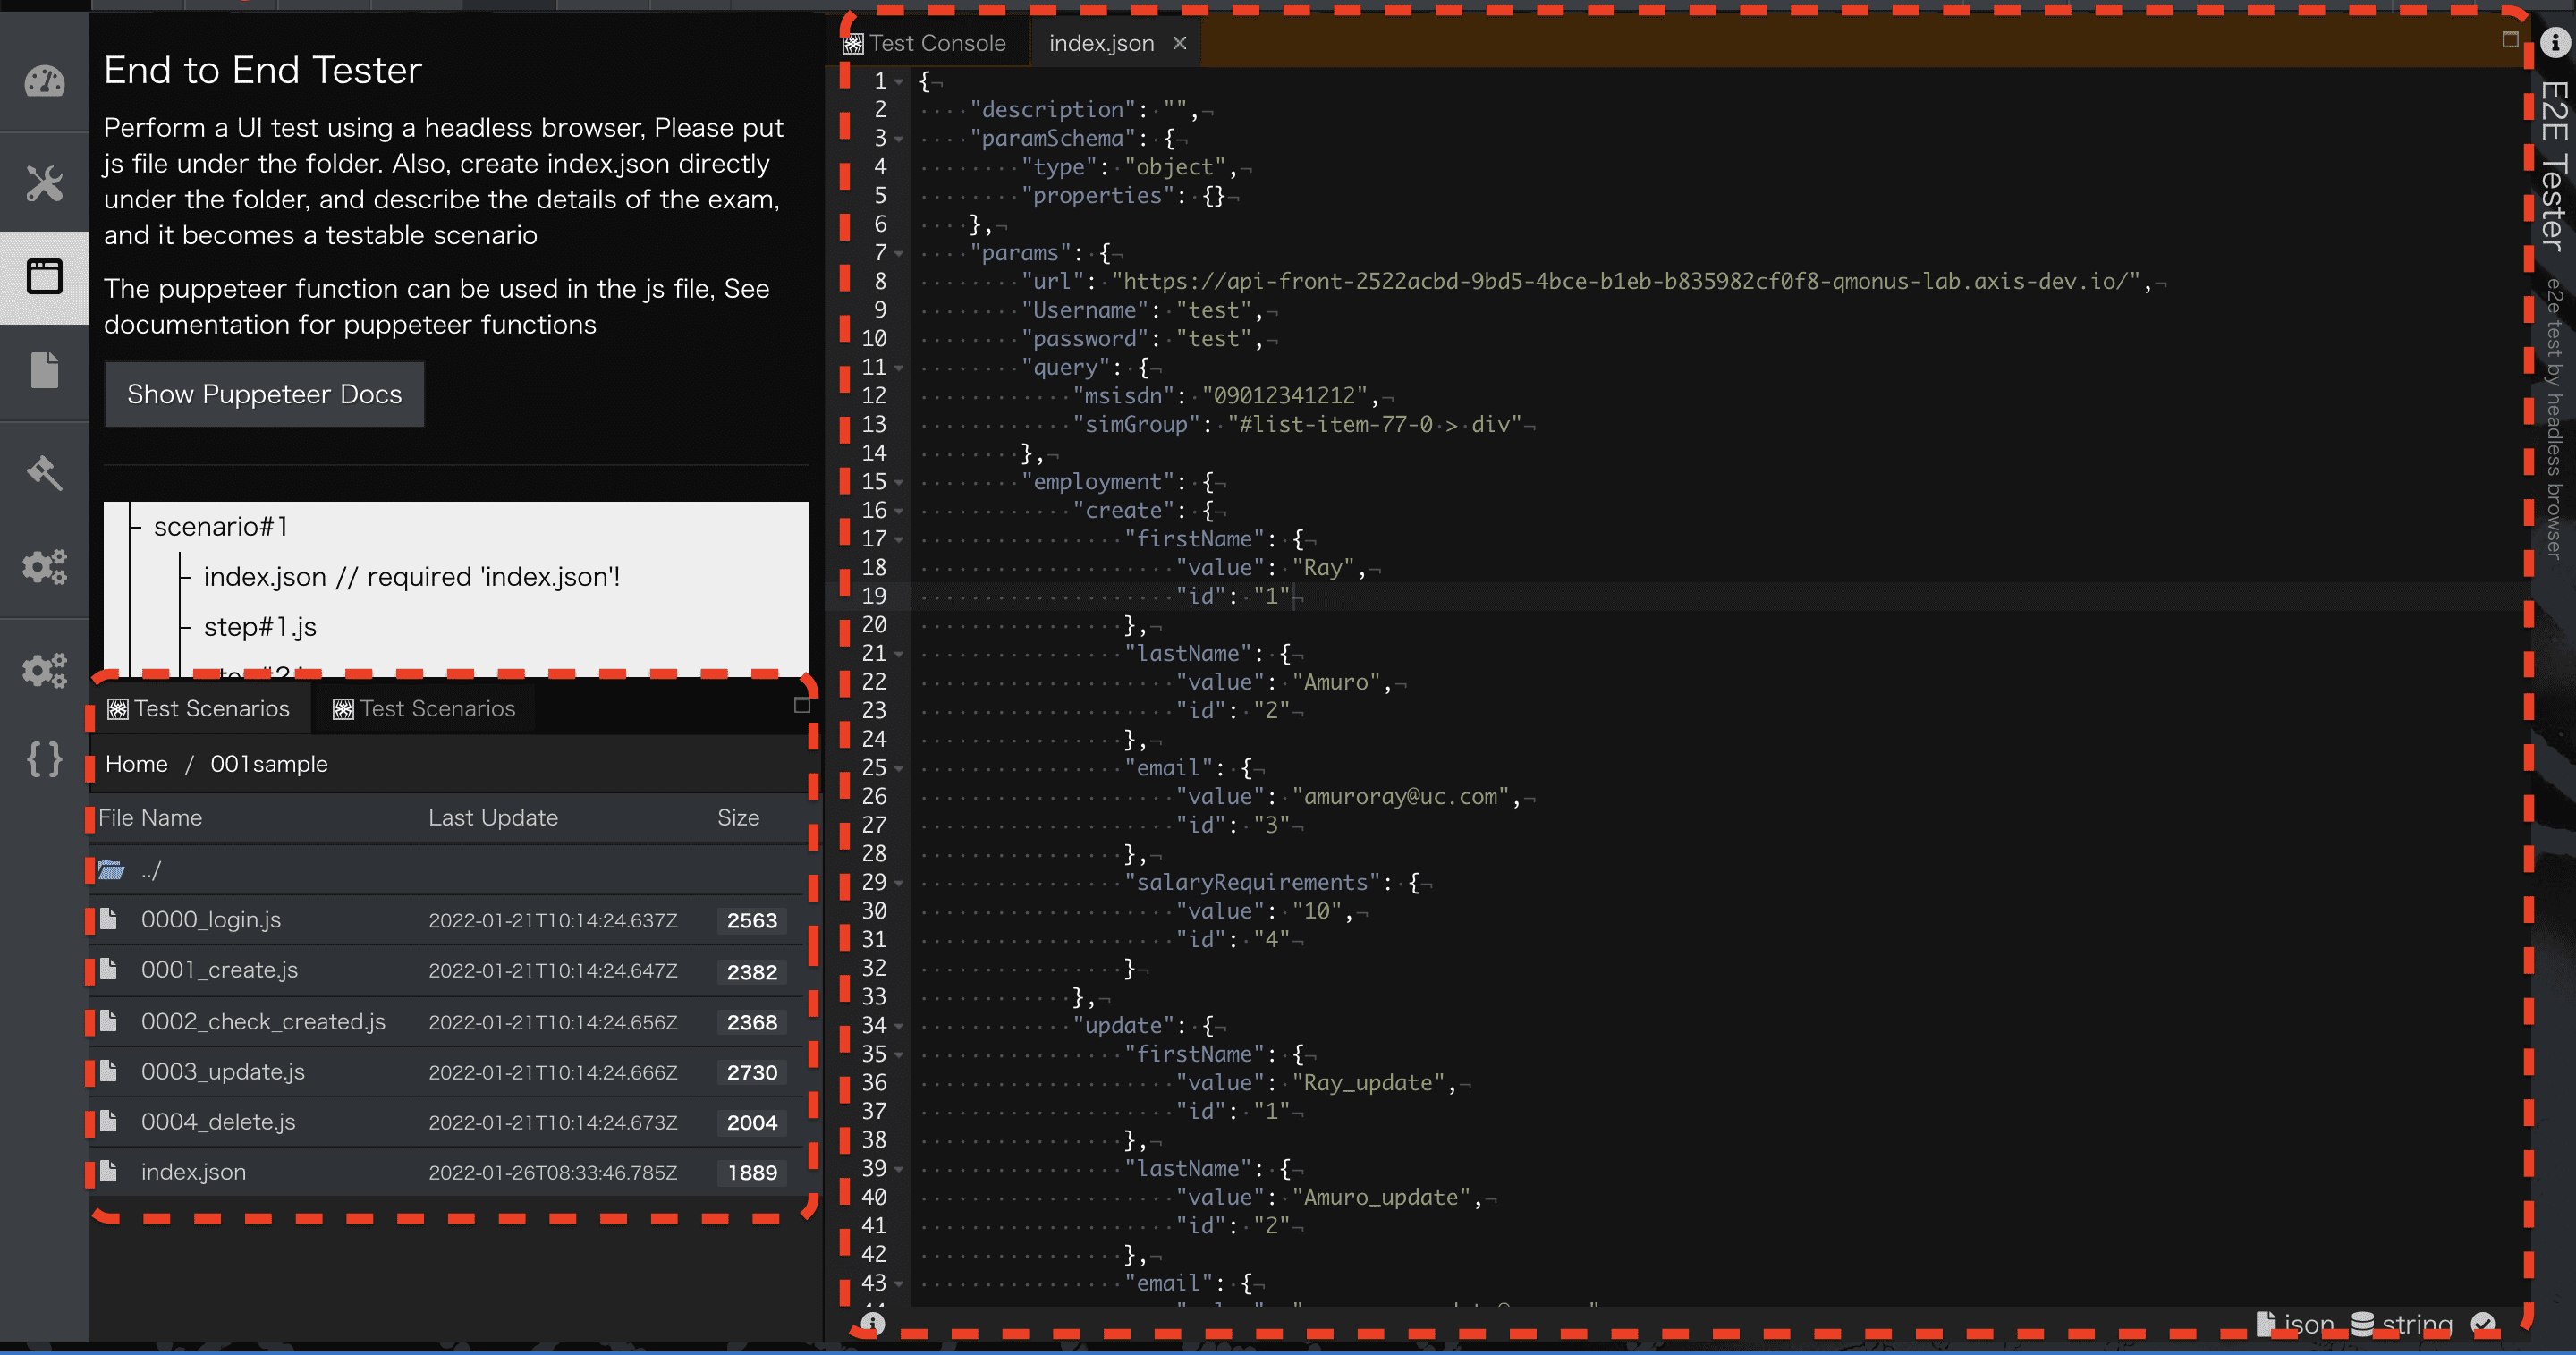
Task: Click the info icon below the editor gutter
Action: click(x=872, y=1323)
